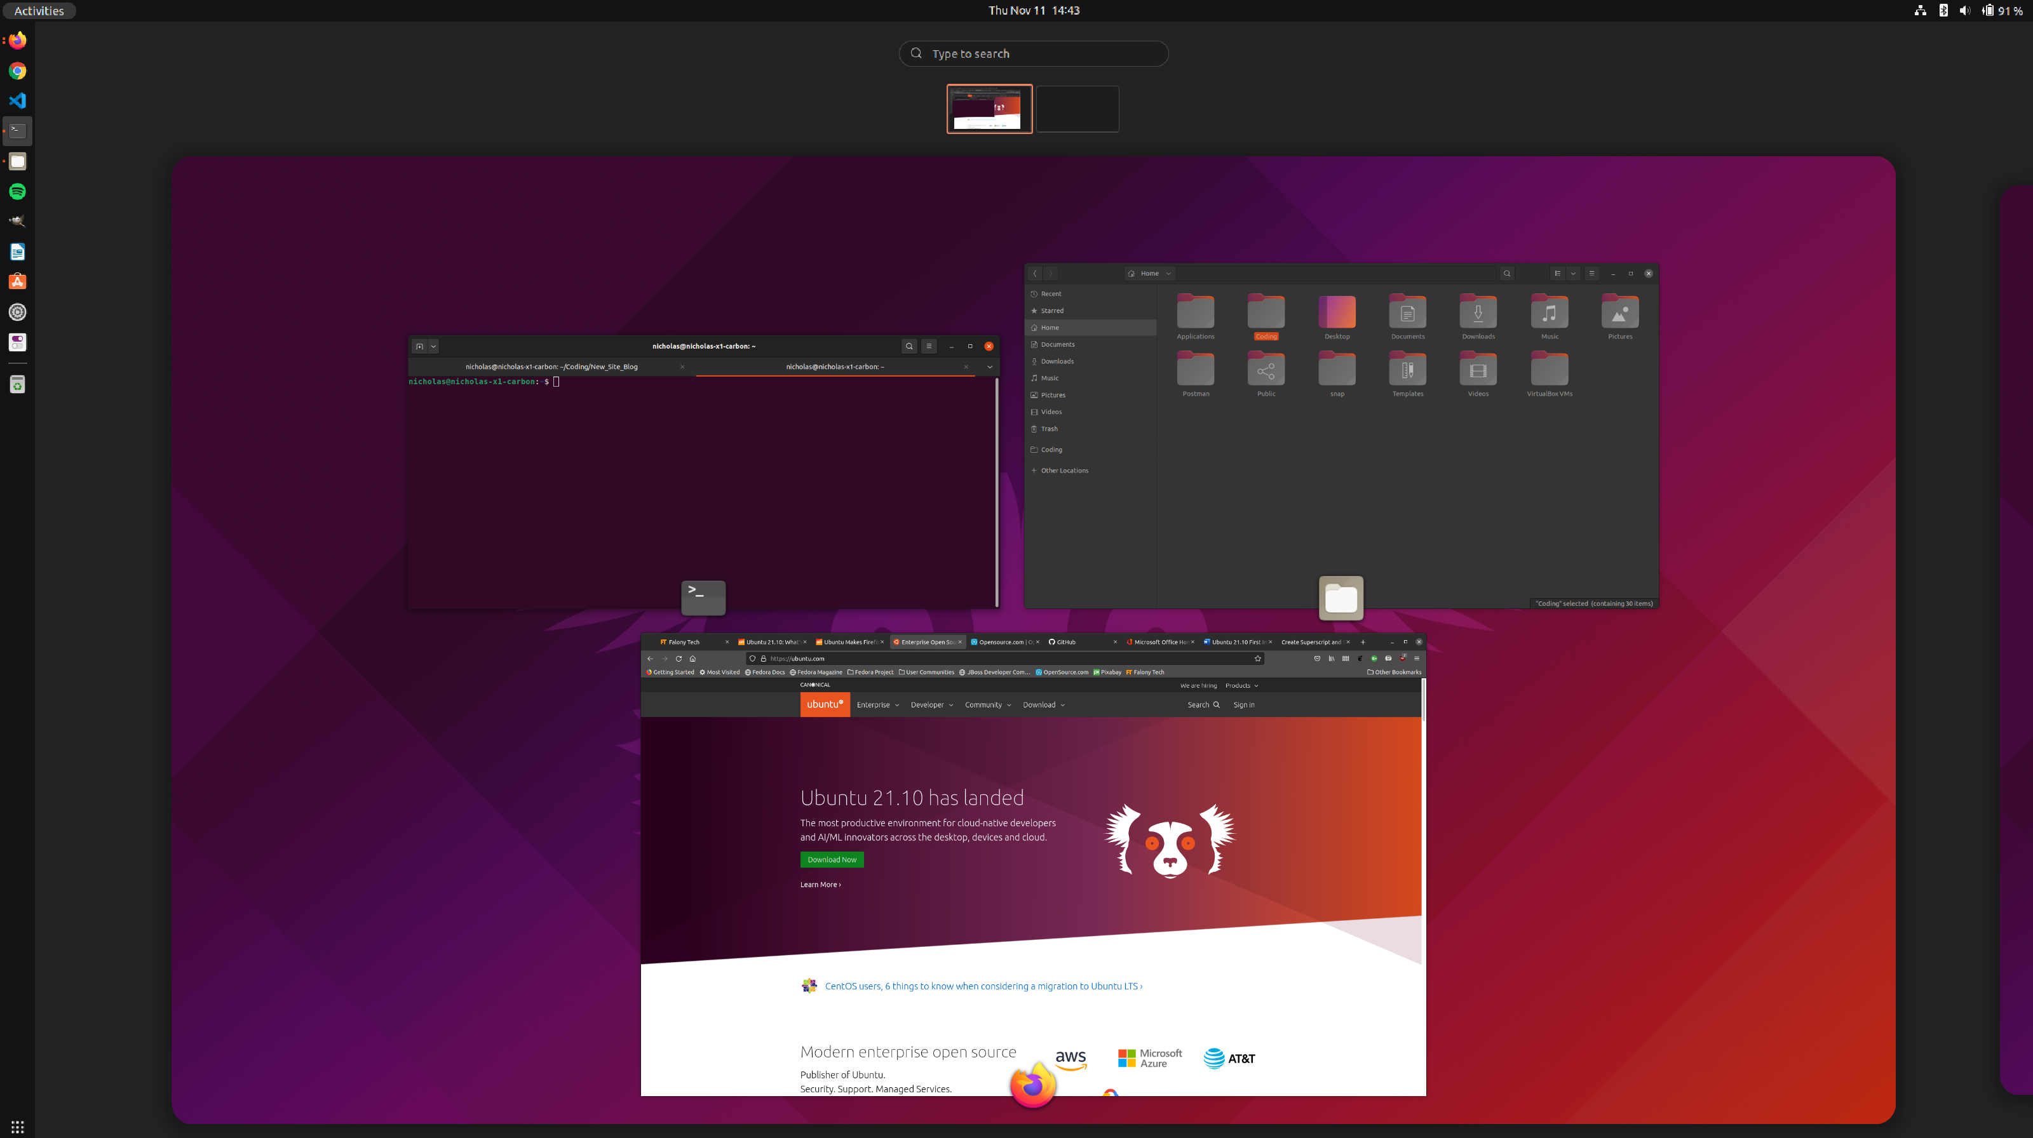
Task: Click the Type to search field
Action: point(1034,53)
